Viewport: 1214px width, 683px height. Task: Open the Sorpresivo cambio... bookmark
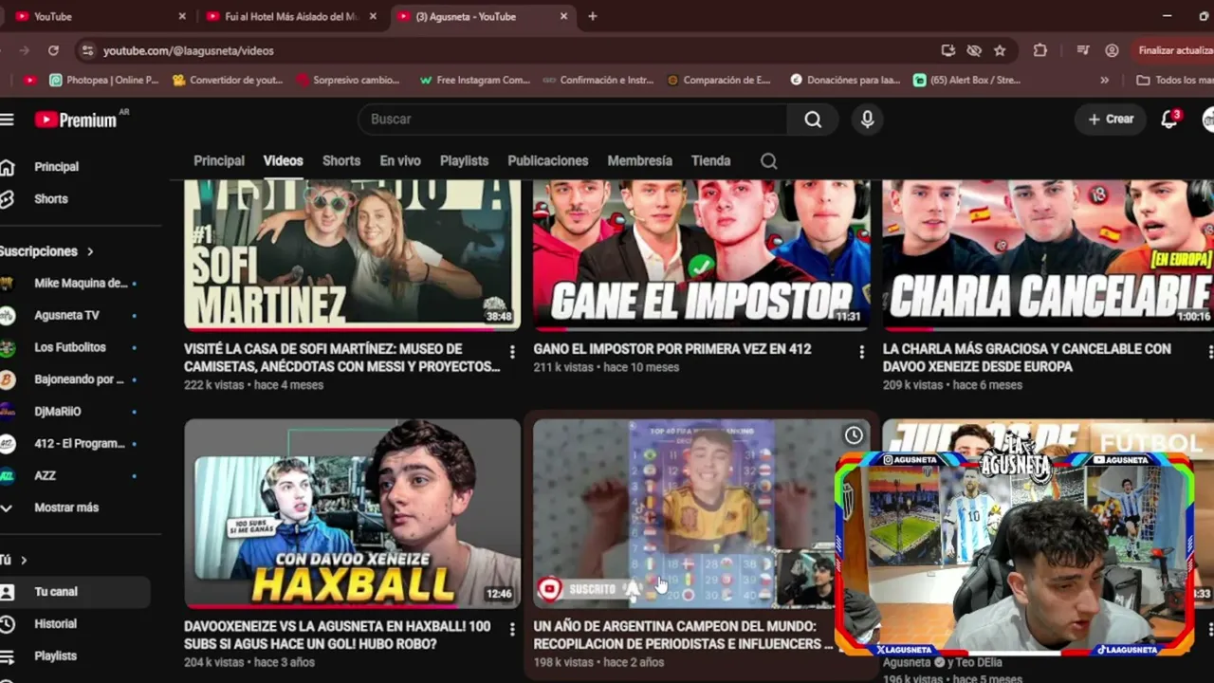(348, 81)
